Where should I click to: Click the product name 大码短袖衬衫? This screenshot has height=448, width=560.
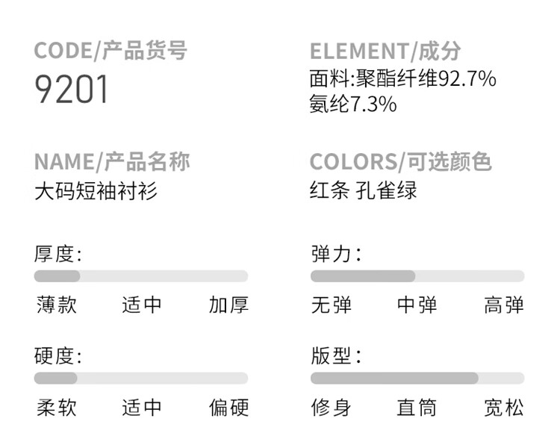coord(96,191)
